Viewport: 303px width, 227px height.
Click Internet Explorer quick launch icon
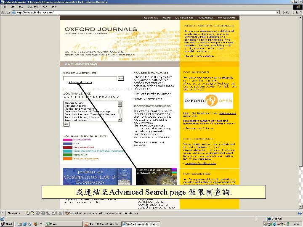[25, 224]
